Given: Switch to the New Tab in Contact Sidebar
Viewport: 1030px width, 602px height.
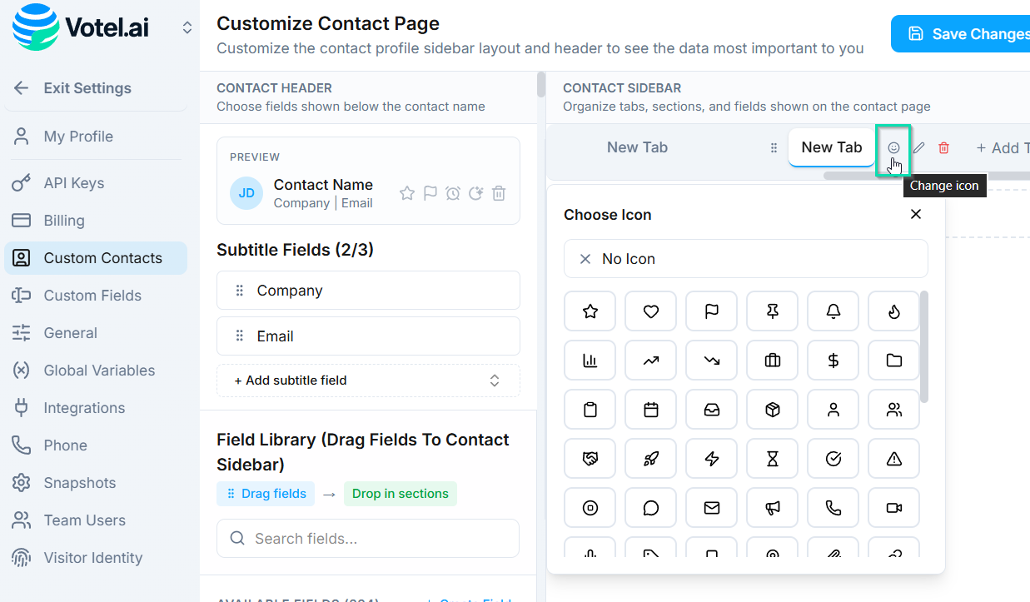Looking at the screenshot, I should point(831,147).
